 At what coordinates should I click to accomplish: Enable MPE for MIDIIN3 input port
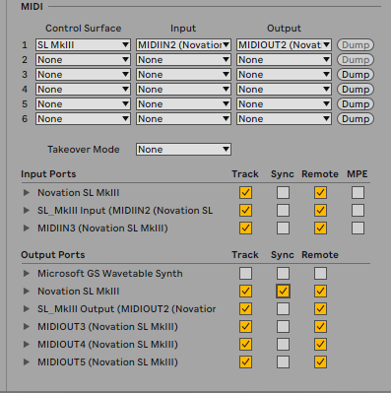pyautogui.click(x=358, y=229)
